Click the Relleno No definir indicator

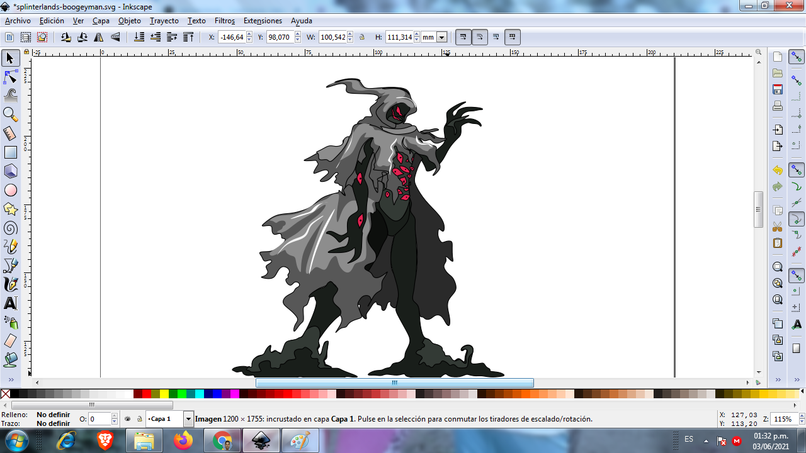(53, 415)
